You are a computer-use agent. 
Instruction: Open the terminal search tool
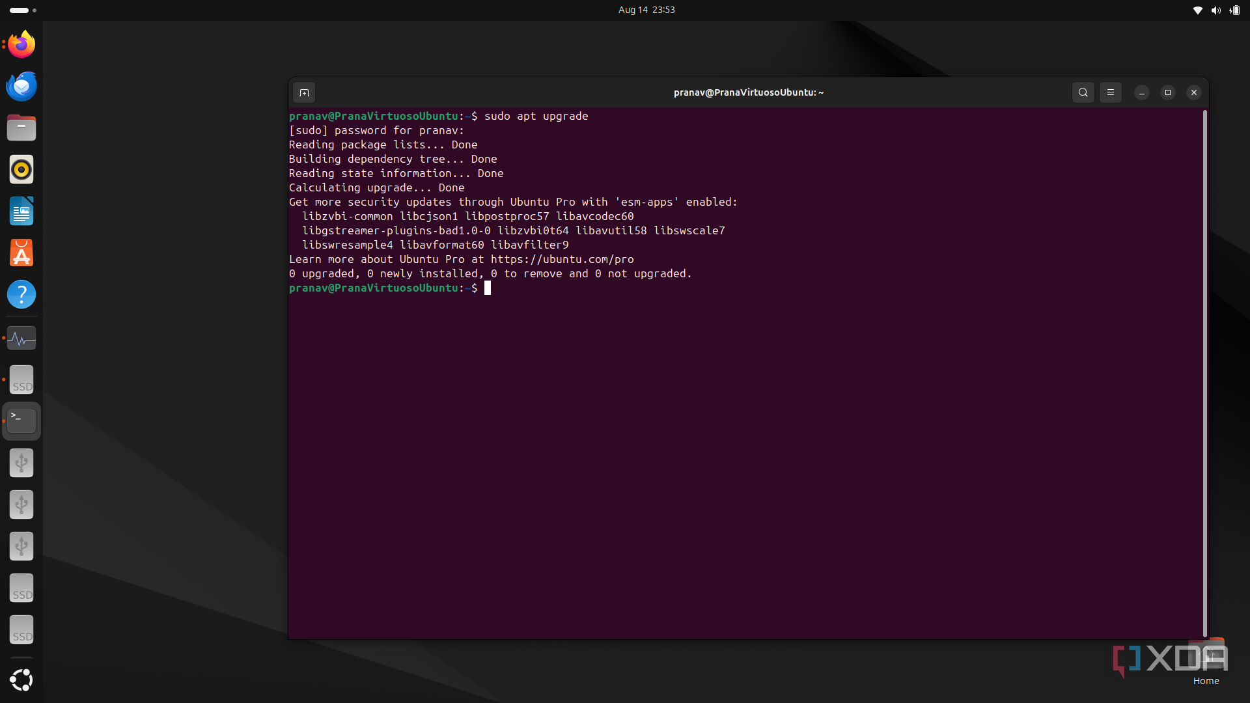coord(1083,92)
